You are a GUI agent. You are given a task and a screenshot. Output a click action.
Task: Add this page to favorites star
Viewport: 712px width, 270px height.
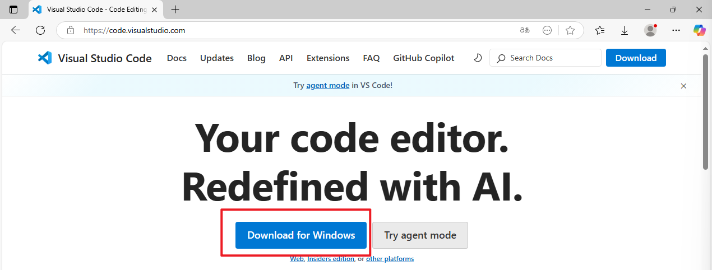(570, 30)
